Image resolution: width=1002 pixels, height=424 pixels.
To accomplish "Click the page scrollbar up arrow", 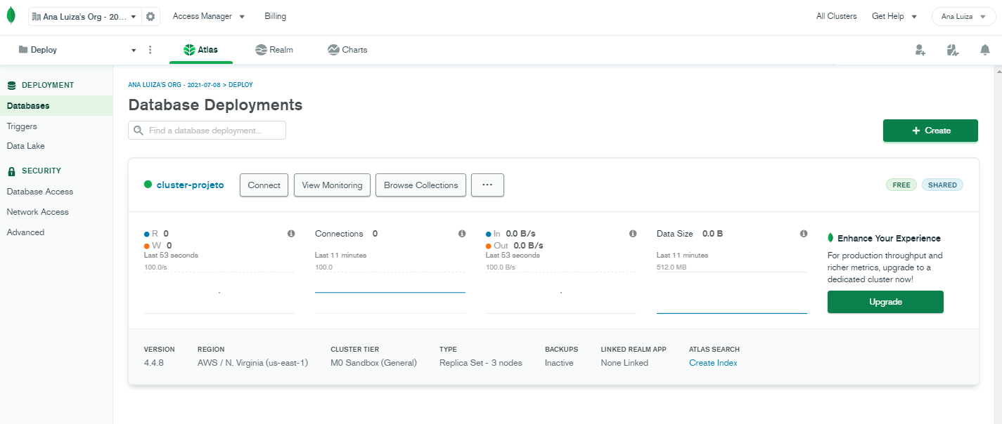I will [998, 72].
